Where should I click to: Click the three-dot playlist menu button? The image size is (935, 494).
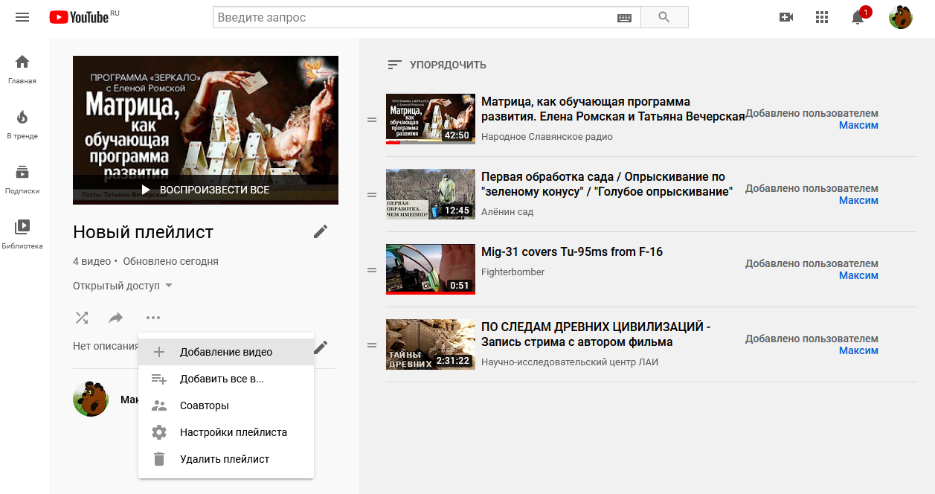point(153,318)
